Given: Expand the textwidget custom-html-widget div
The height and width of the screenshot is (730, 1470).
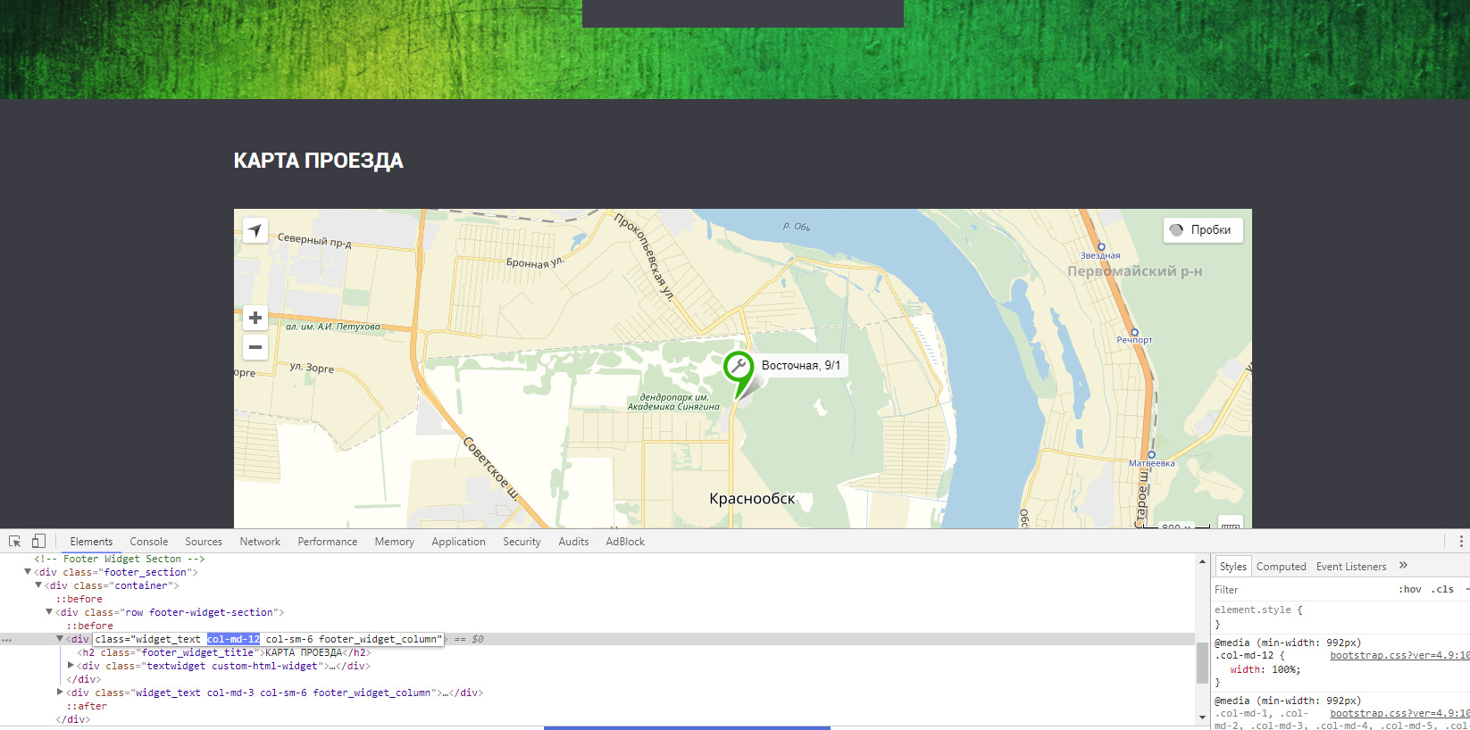Looking at the screenshot, I should pos(71,666).
